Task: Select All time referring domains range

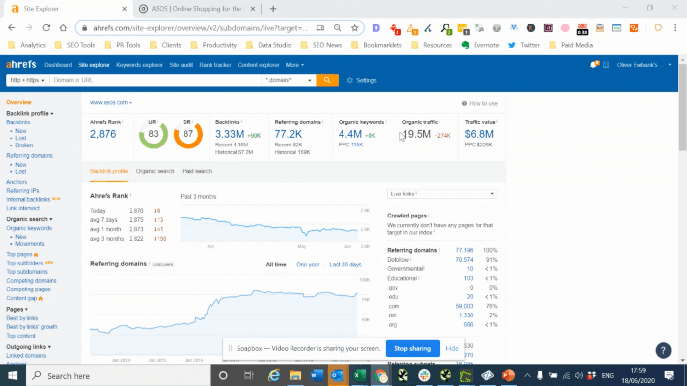Action: tap(276, 265)
